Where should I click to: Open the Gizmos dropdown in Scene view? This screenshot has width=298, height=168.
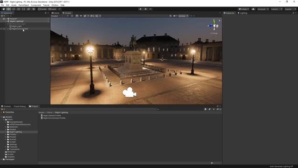coord(183,16)
